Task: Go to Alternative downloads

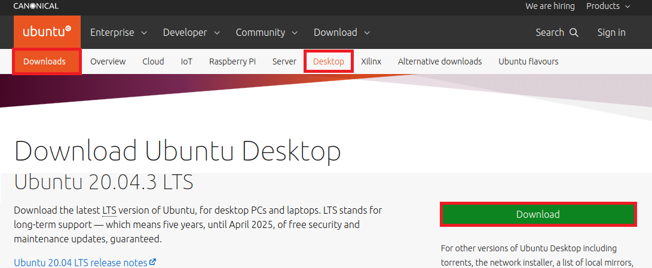Action: tap(440, 61)
